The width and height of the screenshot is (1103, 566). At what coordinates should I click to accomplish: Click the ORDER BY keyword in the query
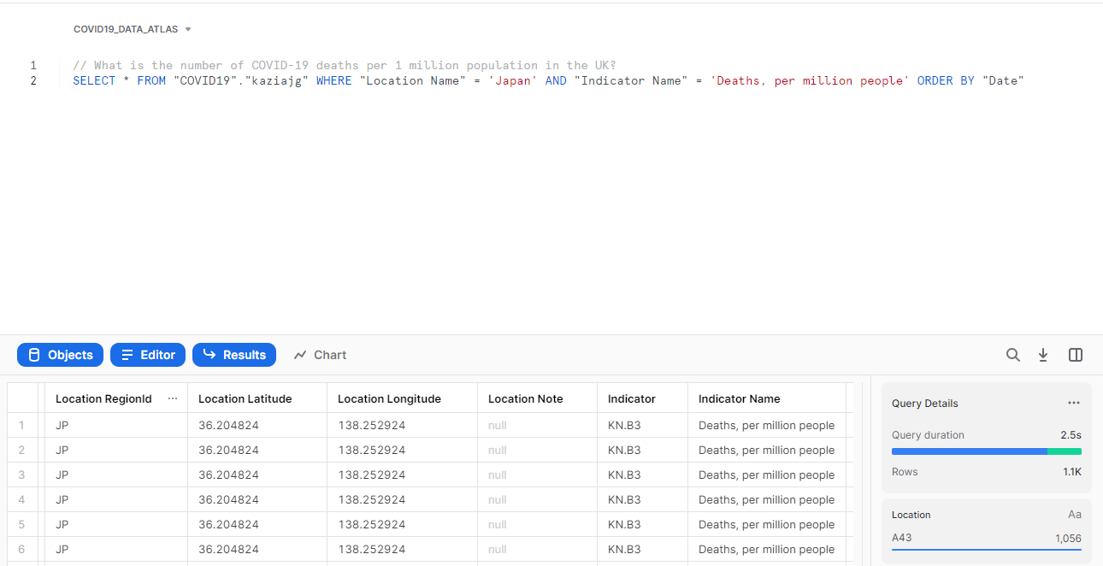tap(946, 80)
